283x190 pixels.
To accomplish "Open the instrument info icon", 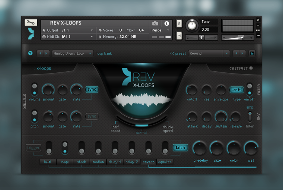I will 167,23.
